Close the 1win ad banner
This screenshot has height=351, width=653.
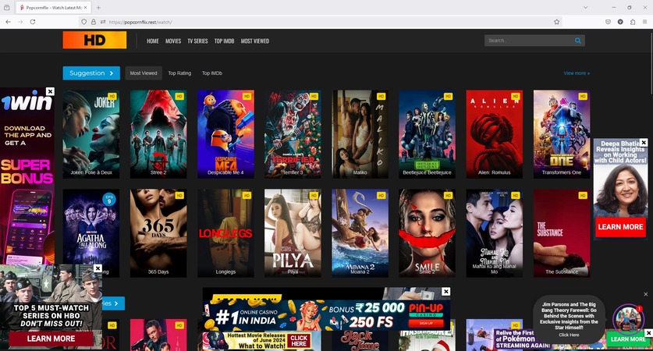pyautogui.click(x=50, y=91)
